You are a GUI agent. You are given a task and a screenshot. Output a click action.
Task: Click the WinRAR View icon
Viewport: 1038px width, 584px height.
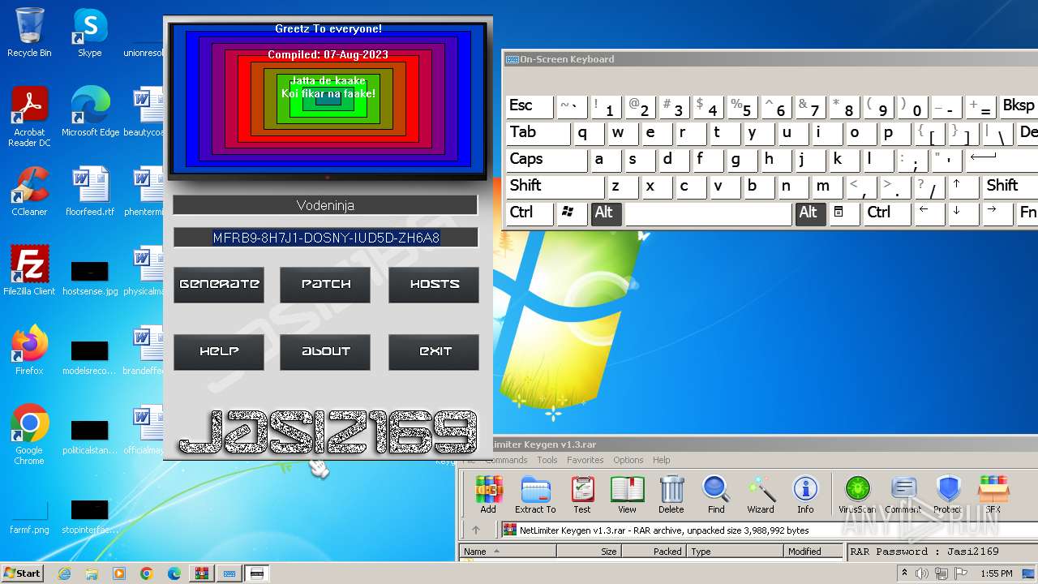point(627,495)
